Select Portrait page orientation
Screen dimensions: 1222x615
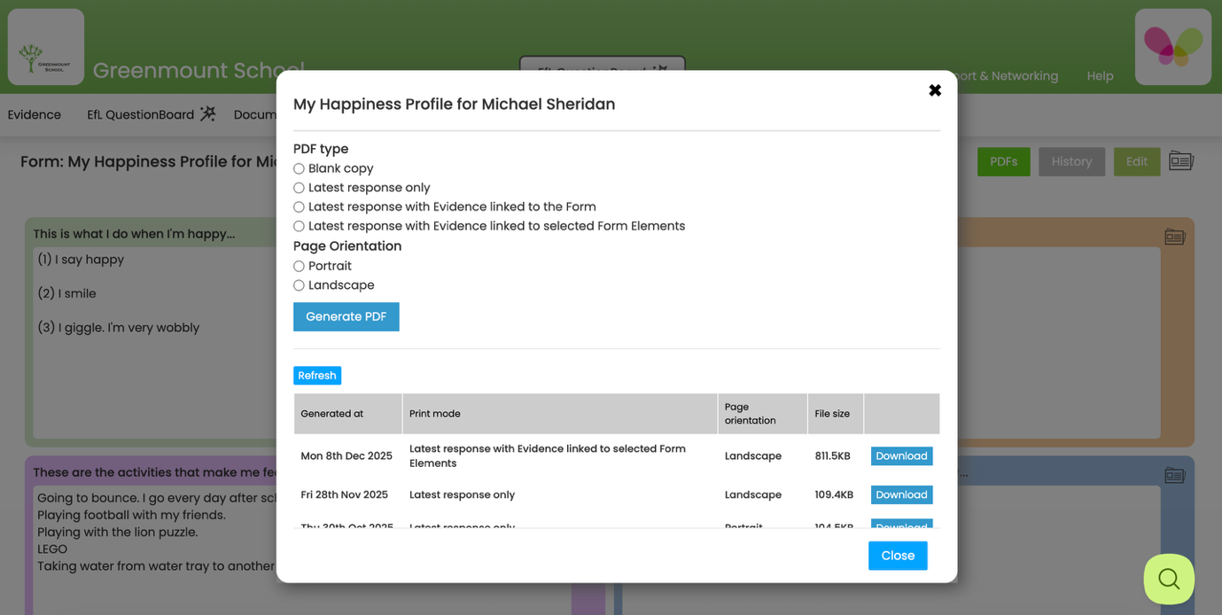tap(299, 265)
